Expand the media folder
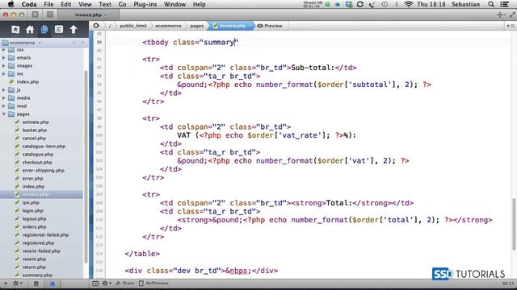The height and width of the screenshot is (290, 517). point(4,98)
